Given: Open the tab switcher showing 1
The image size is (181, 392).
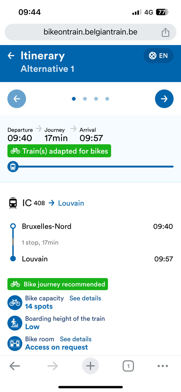Looking at the screenshot, I should tap(128, 366).
